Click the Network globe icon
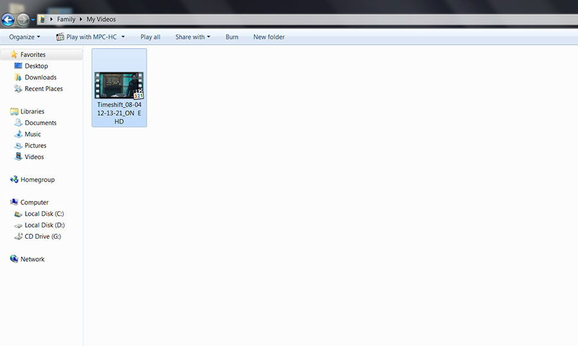Screen dimensions: 578x346 [x=14, y=259]
